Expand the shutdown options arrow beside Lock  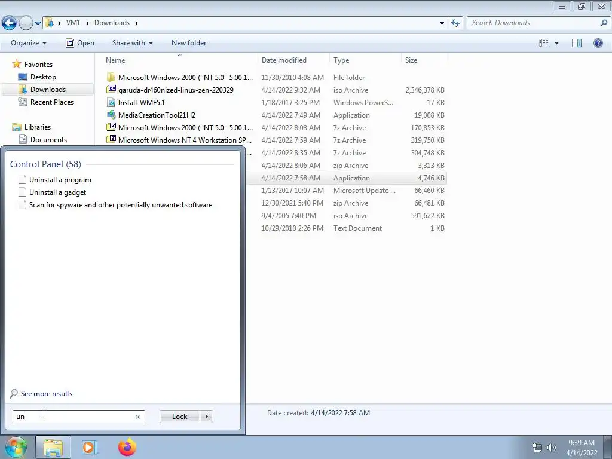(206, 417)
